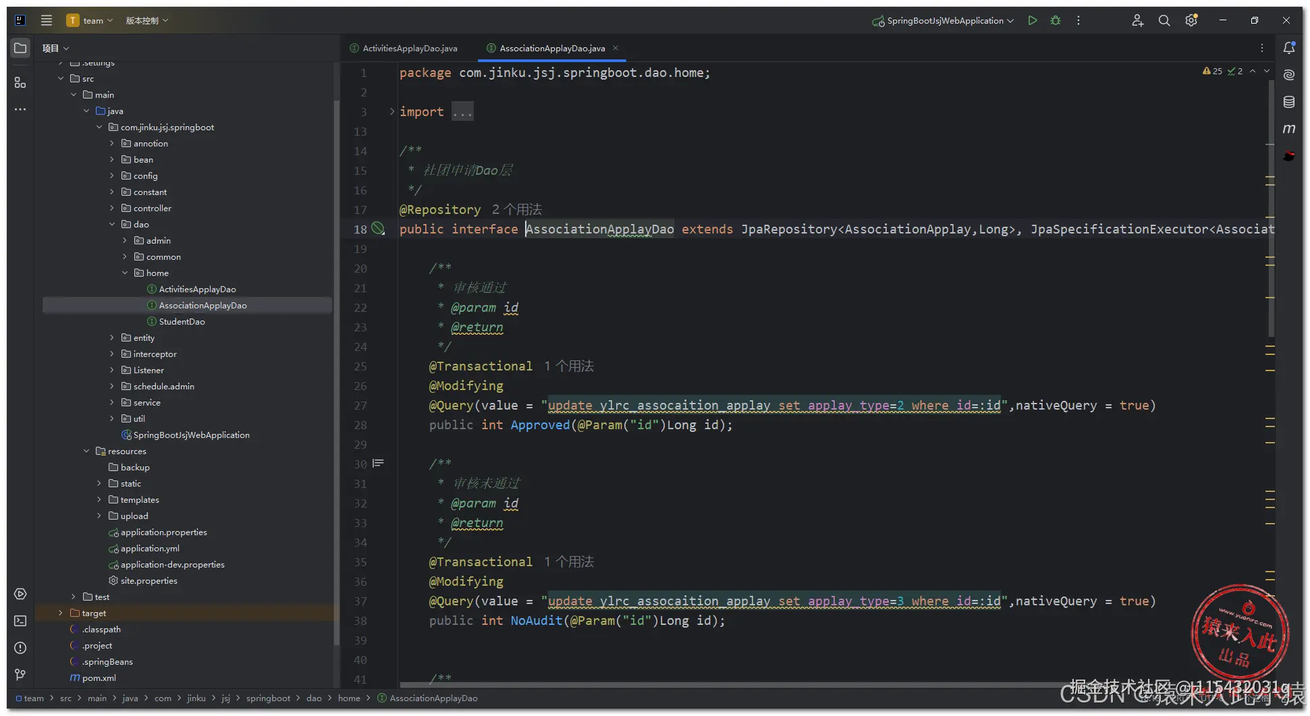Open the Project tool window icon
Image resolution: width=1310 pixels, height=716 pixels.
tap(20, 48)
